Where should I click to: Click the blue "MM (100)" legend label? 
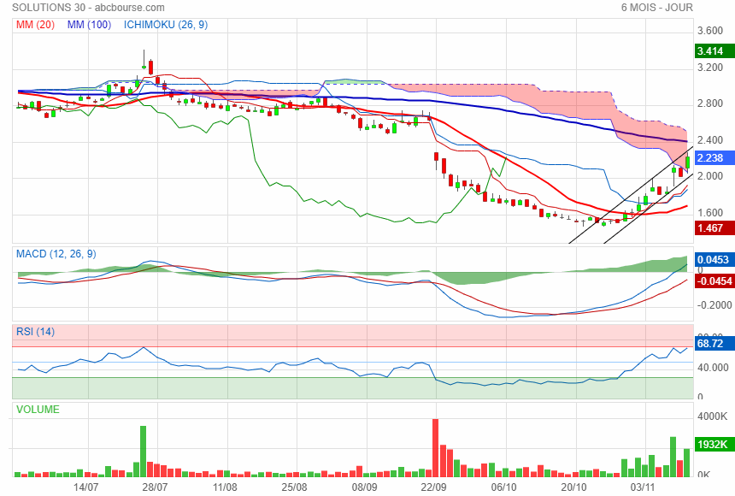[x=89, y=25]
